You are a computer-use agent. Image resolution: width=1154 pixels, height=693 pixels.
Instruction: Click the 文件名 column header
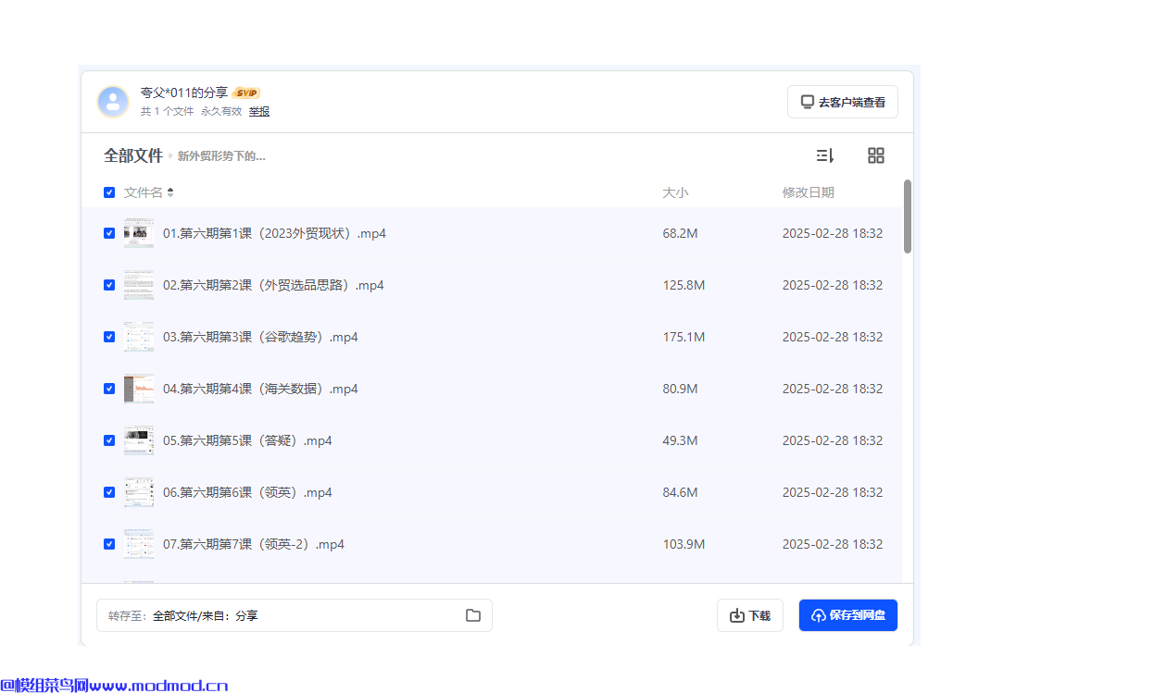coord(144,192)
